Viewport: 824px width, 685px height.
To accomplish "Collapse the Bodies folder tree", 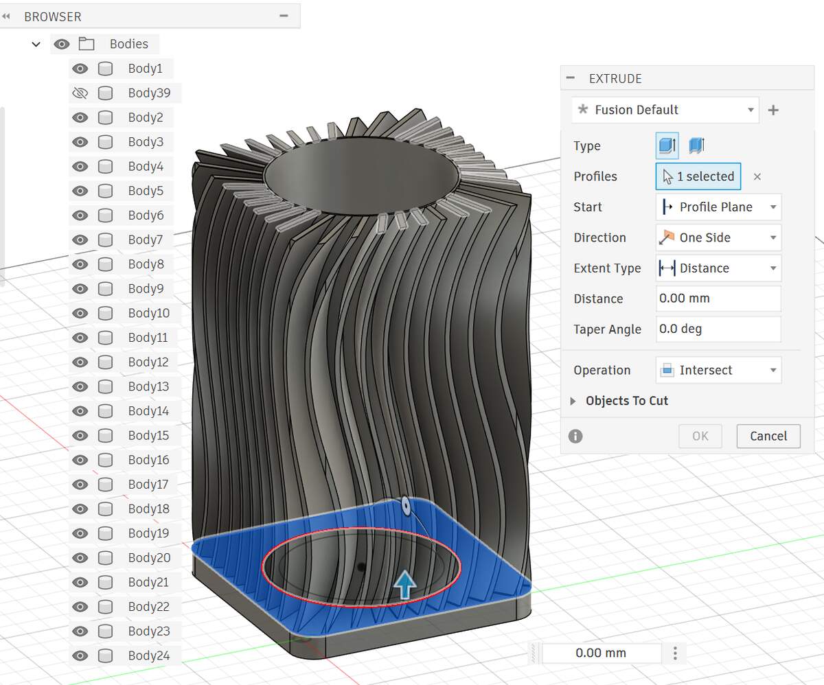I will pyautogui.click(x=36, y=45).
